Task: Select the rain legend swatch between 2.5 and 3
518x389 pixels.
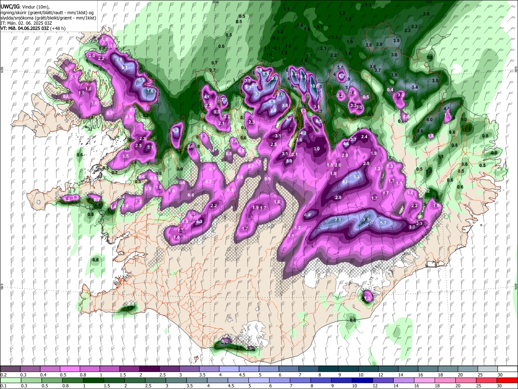Action: point(155,380)
